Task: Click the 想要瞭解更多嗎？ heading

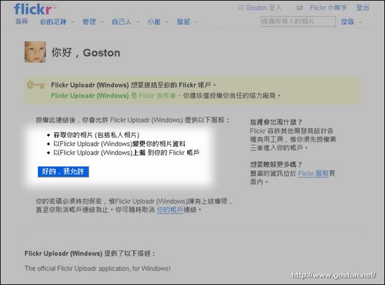Action: [x=276, y=164]
